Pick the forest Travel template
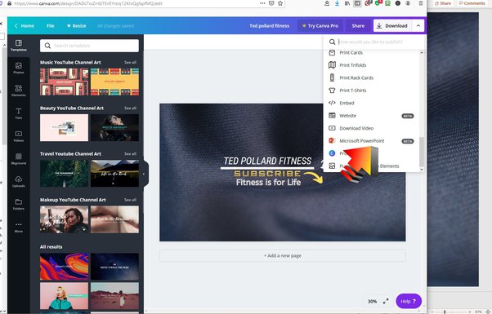492x314 pixels. coord(64,174)
